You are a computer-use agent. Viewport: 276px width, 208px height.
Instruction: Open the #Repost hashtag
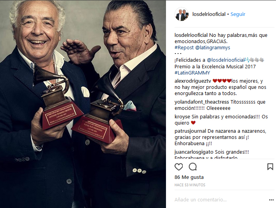tap(184, 48)
